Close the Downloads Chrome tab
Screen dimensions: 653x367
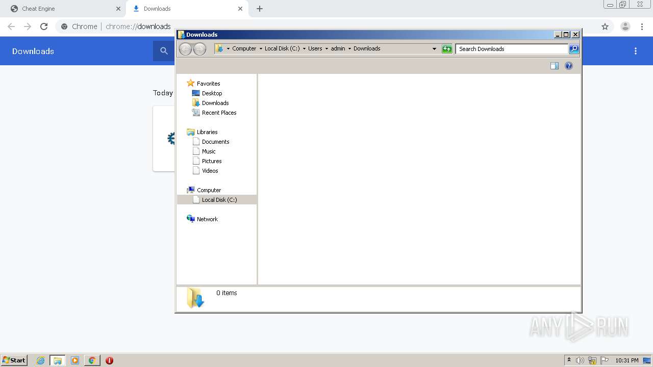pyautogui.click(x=240, y=9)
